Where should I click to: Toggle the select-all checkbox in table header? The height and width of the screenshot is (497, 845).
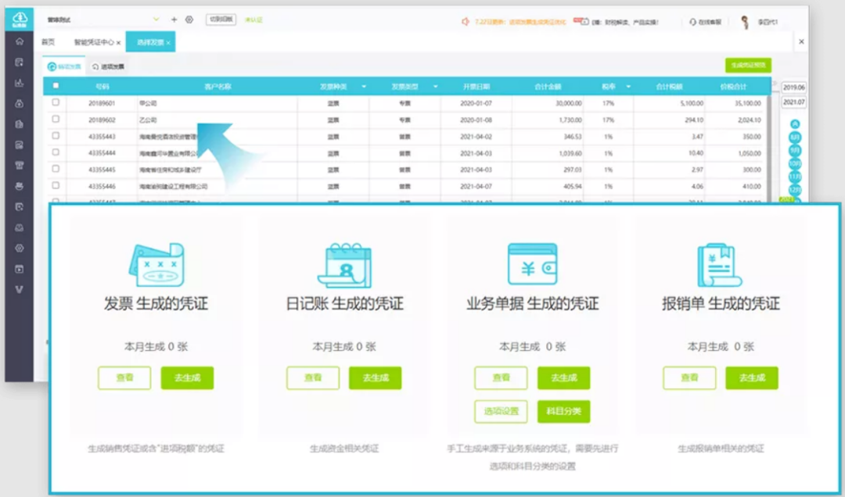point(56,86)
